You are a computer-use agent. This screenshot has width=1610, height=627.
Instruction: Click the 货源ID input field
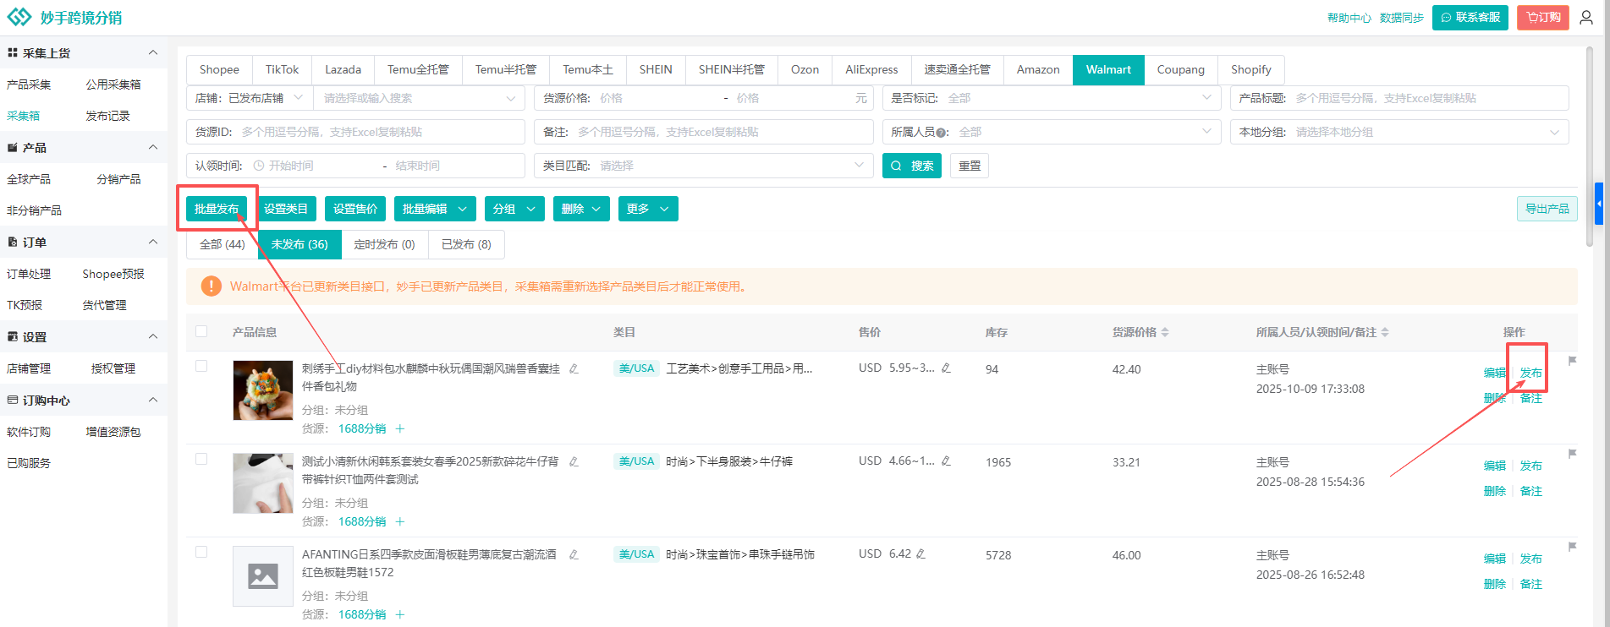click(x=379, y=132)
